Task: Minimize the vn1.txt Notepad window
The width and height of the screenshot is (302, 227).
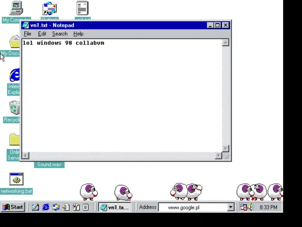Action: (x=210, y=25)
